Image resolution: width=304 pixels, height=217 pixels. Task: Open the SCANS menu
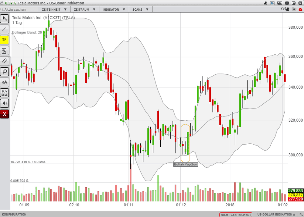click(139, 9)
